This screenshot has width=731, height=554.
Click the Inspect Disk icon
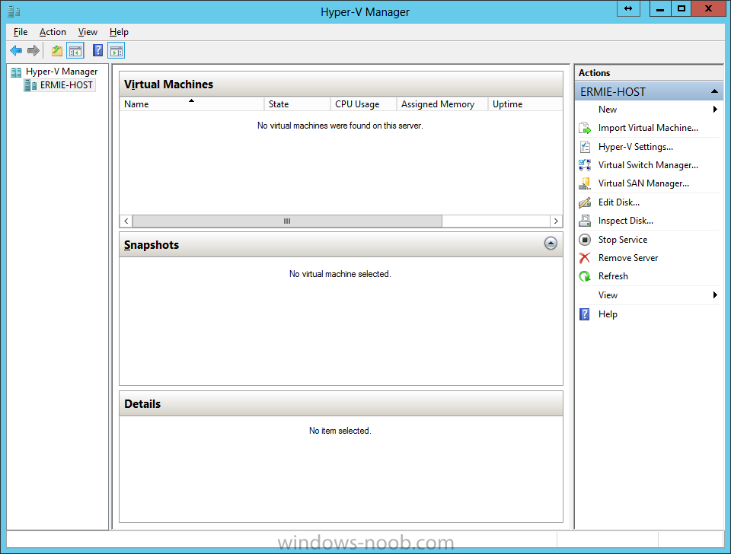(x=585, y=221)
